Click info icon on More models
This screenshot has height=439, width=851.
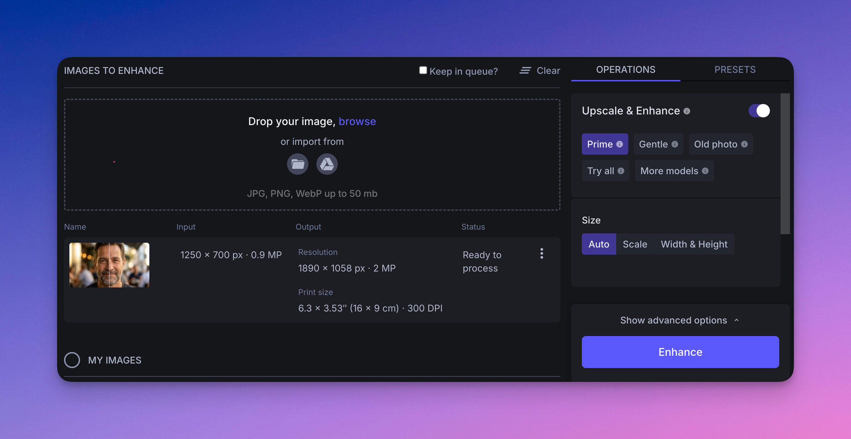tap(705, 171)
